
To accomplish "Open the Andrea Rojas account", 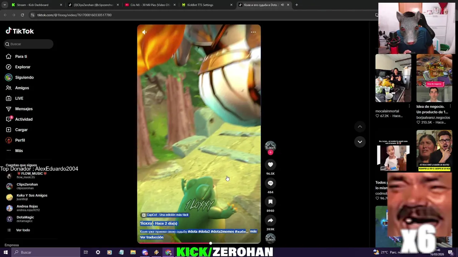I will click(23, 208).
